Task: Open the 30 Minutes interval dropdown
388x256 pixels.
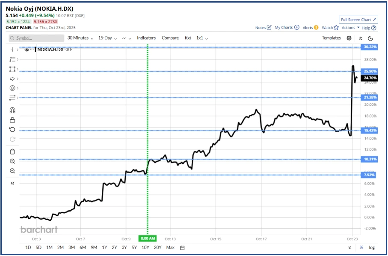Action: (x=80, y=38)
